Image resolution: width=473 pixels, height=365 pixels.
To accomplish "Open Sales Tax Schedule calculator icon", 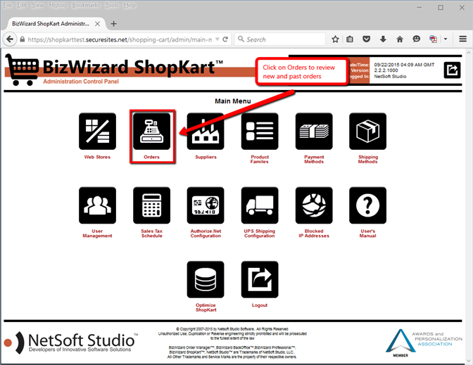I will pyautogui.click(x=151, y=205).
